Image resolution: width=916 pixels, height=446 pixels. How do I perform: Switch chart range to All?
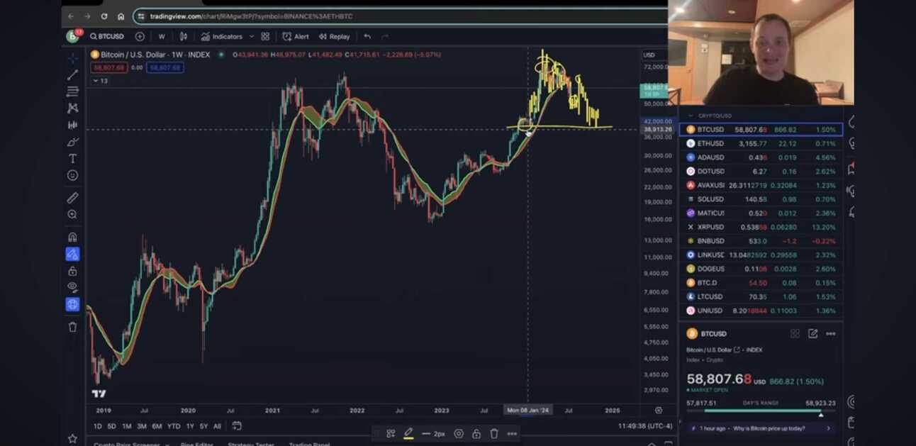217,426
